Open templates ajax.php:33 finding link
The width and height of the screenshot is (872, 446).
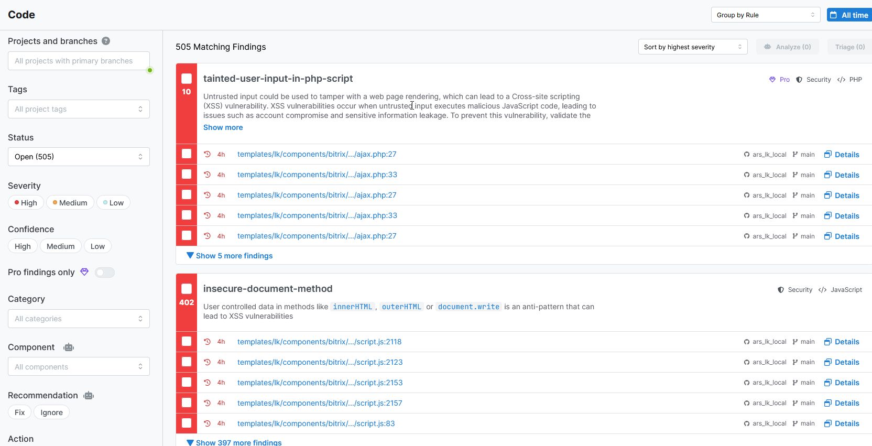click(x=317, y=175)
